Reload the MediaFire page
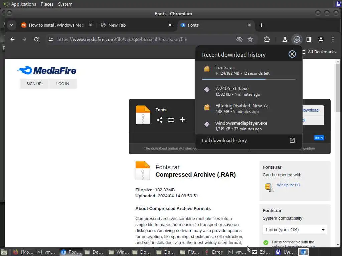Viewport: 342px width, 256px height. pos(36,39)
